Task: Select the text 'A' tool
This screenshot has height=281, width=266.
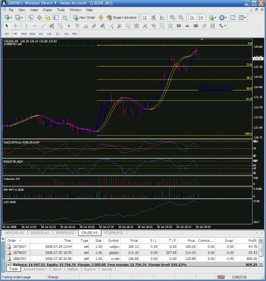Action: (69, 26)
